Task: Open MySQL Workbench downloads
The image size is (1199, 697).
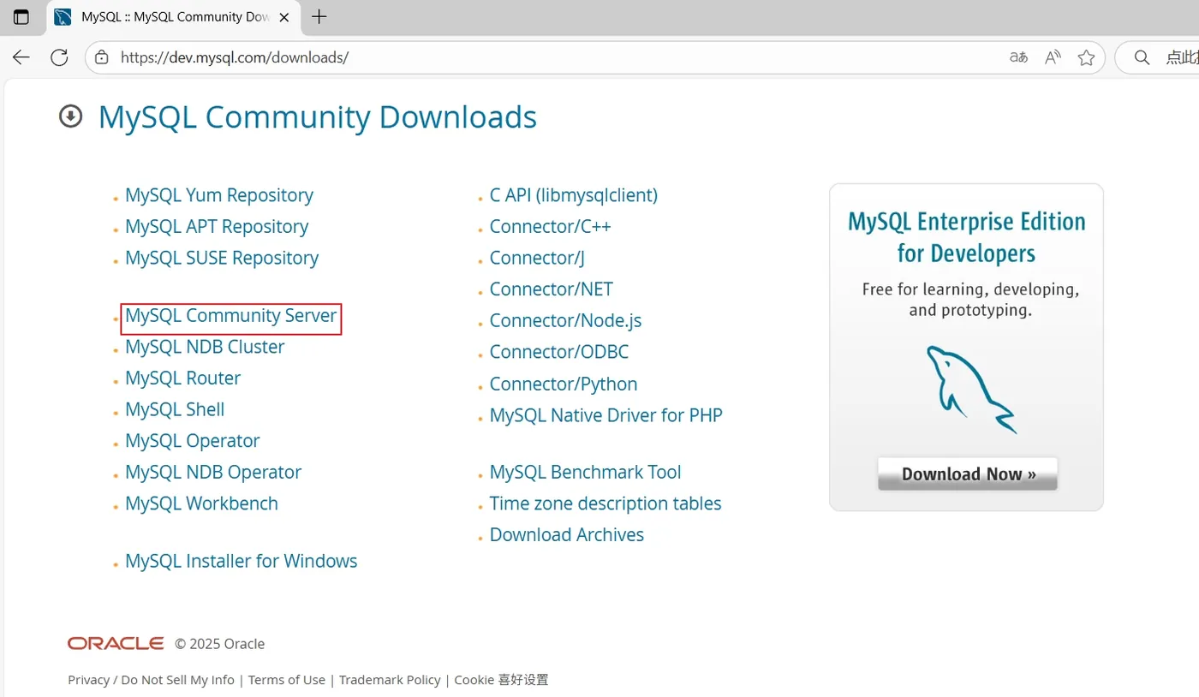Action: tap(201, 503)
